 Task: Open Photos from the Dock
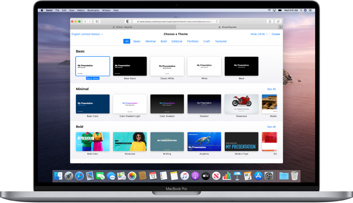click(x=132, y=176)
